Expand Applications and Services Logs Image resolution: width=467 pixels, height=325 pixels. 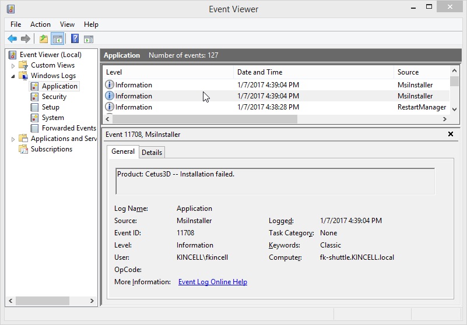(13, 139)
